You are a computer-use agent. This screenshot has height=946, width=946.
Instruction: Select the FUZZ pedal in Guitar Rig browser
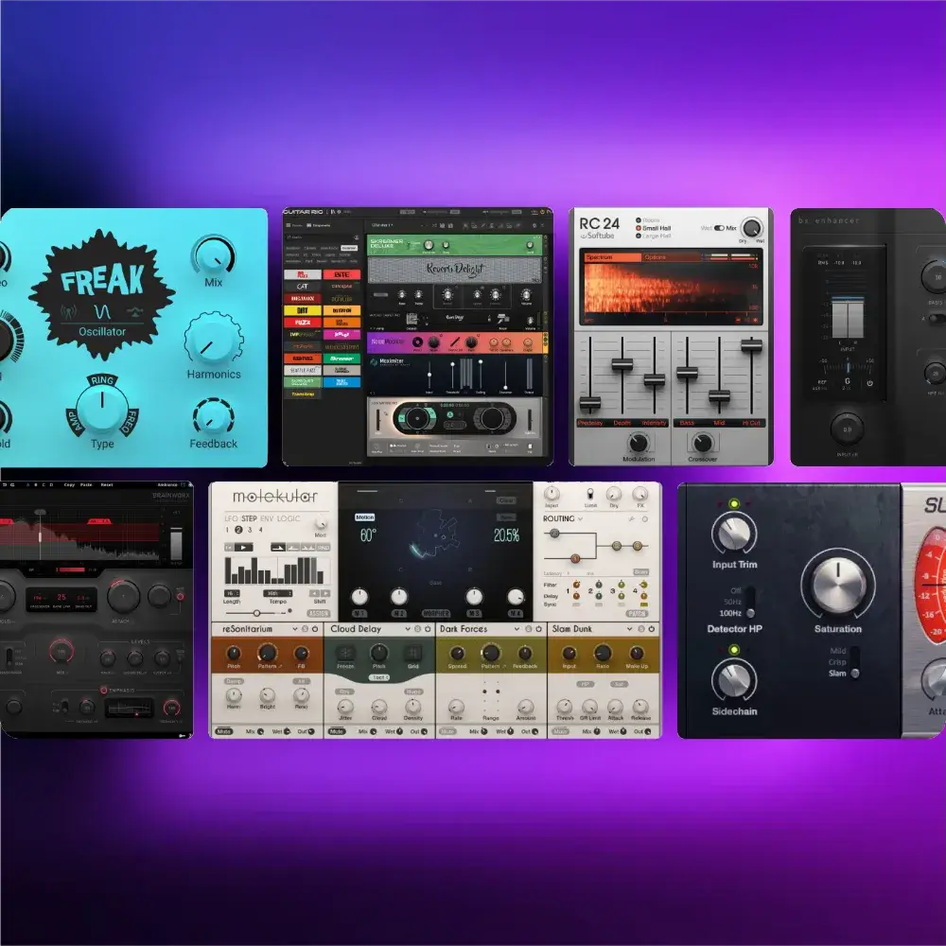pos(303,323)
